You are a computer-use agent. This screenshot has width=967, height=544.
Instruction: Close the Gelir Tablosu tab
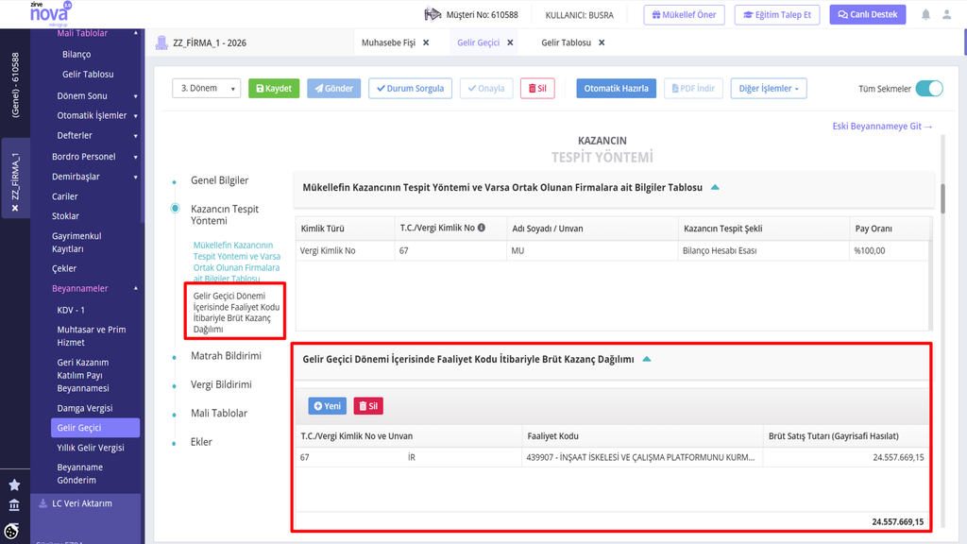pyautogui.click(x=602, y=42)
